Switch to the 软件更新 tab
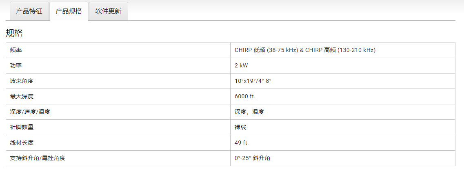The height and width of the screenshot is (173, 464). (x=108, y=11)
